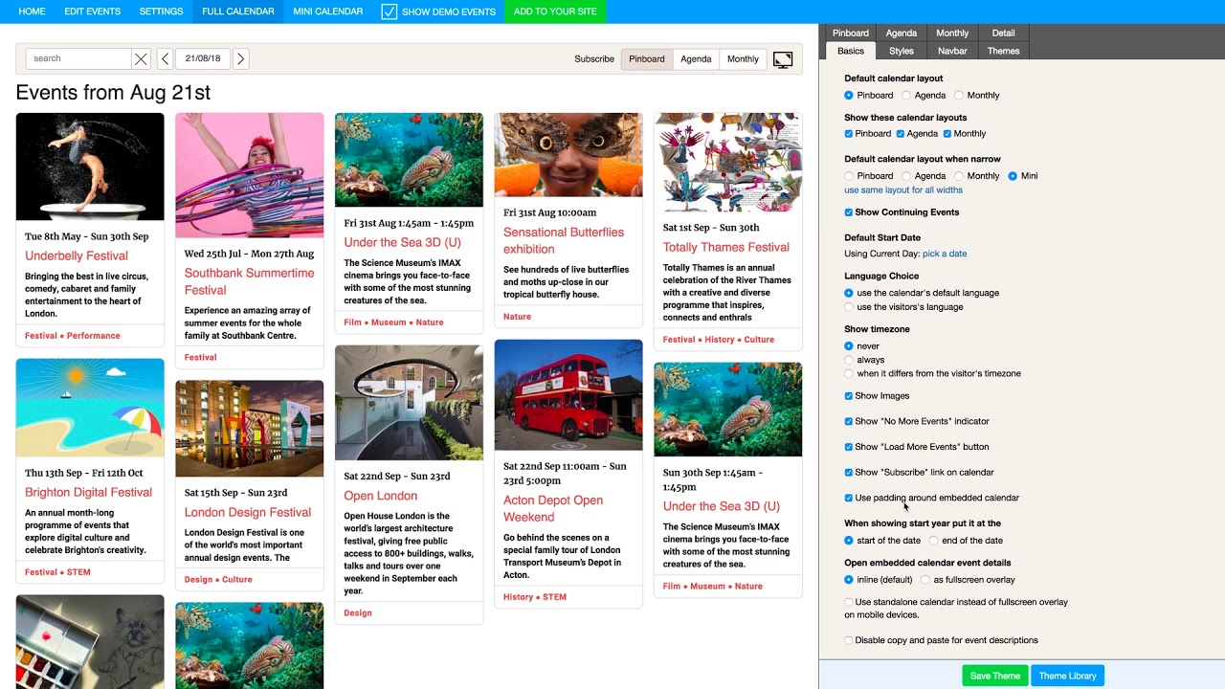Select Pinboard as narrow default layout
This screenshot has height=689, width=1225.
click(849, 176)
